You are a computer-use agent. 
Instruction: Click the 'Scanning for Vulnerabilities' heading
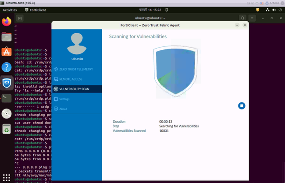[x=138, y=36]
